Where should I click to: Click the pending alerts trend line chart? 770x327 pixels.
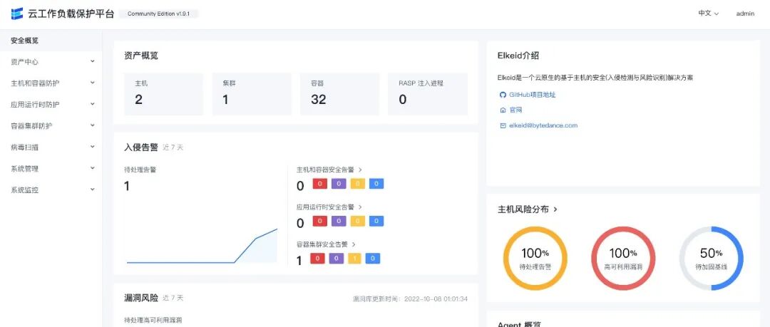pyautogui.click(x=202, y=246)
